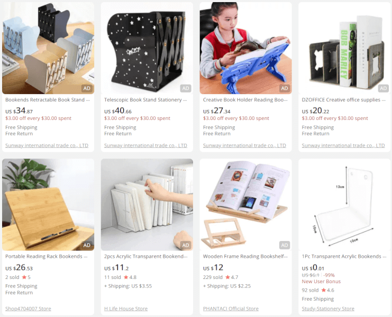Visit Shop4704007 Store page
The image size is (392, 317).
pyautogui.click(x=28, y=309)
